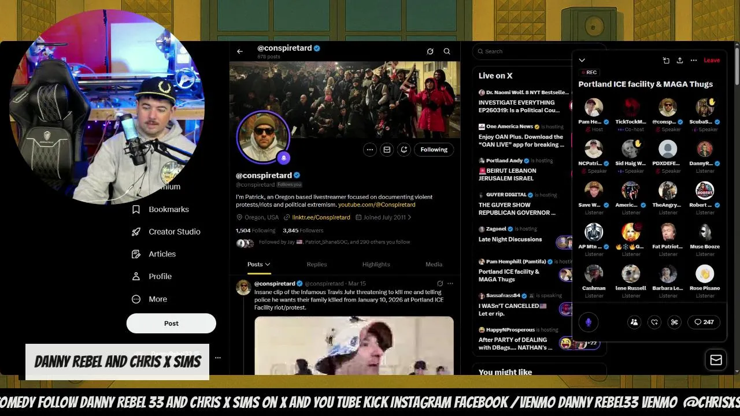Send a message via the envelope icon

click(x=387, y=150)
